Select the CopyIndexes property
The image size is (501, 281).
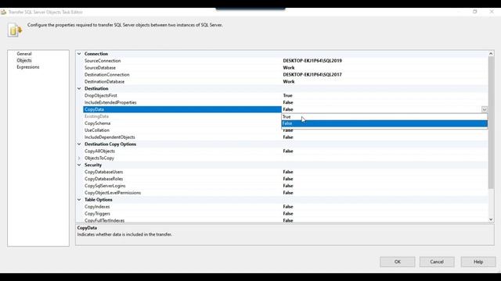[97, 207]
